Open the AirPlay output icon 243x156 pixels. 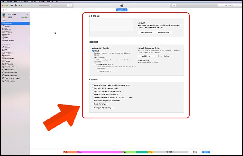tap(70, 5)
